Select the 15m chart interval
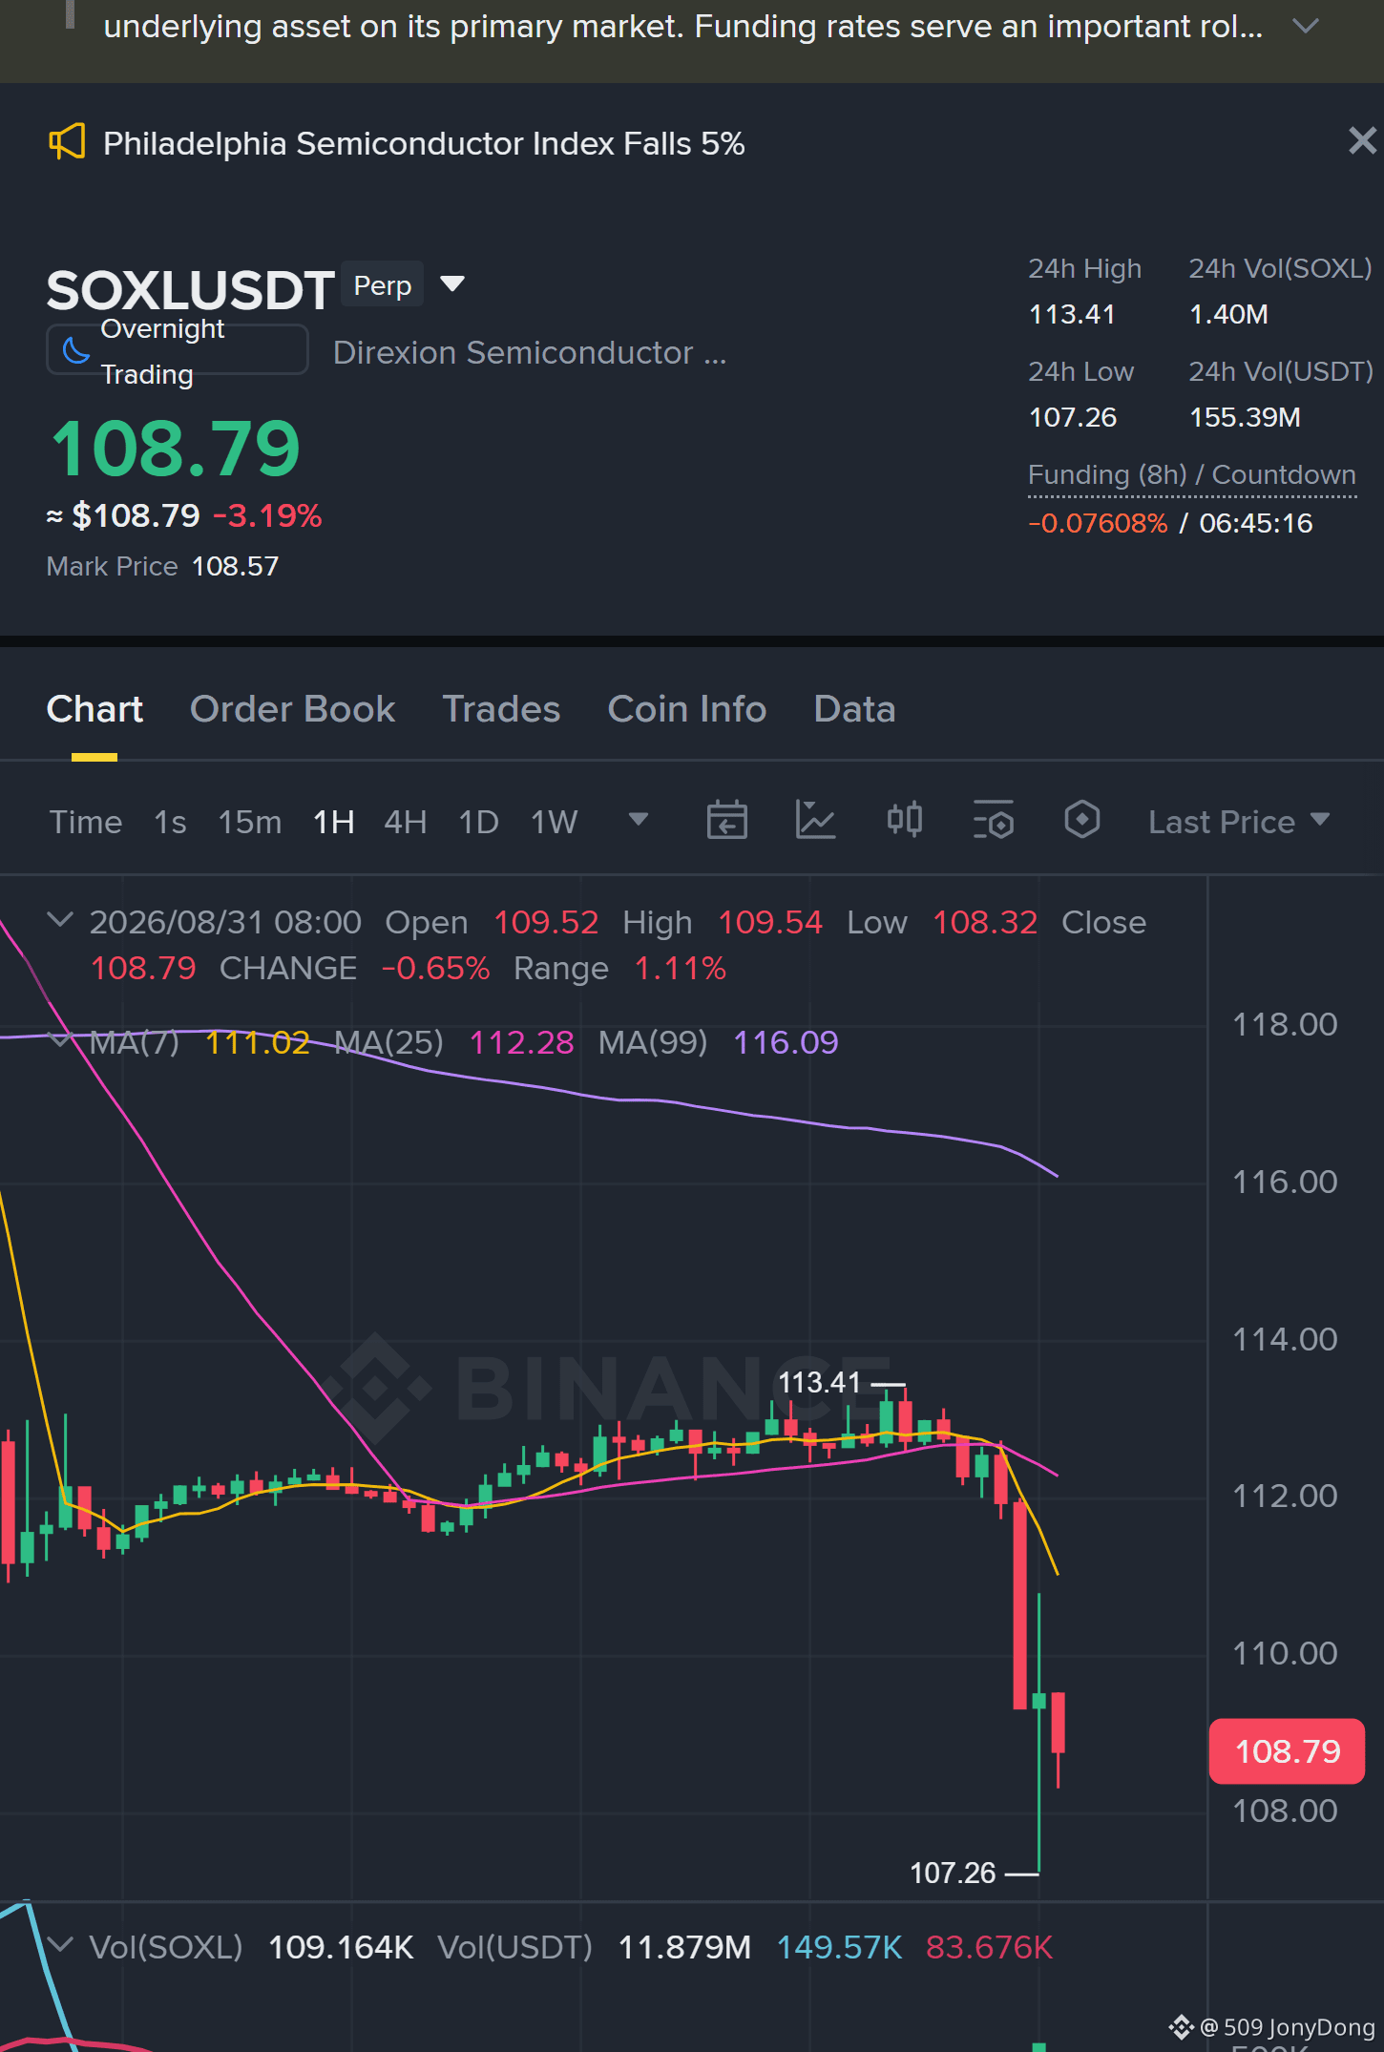This screenshot has width=1384, height=2052. click(249, 822)
